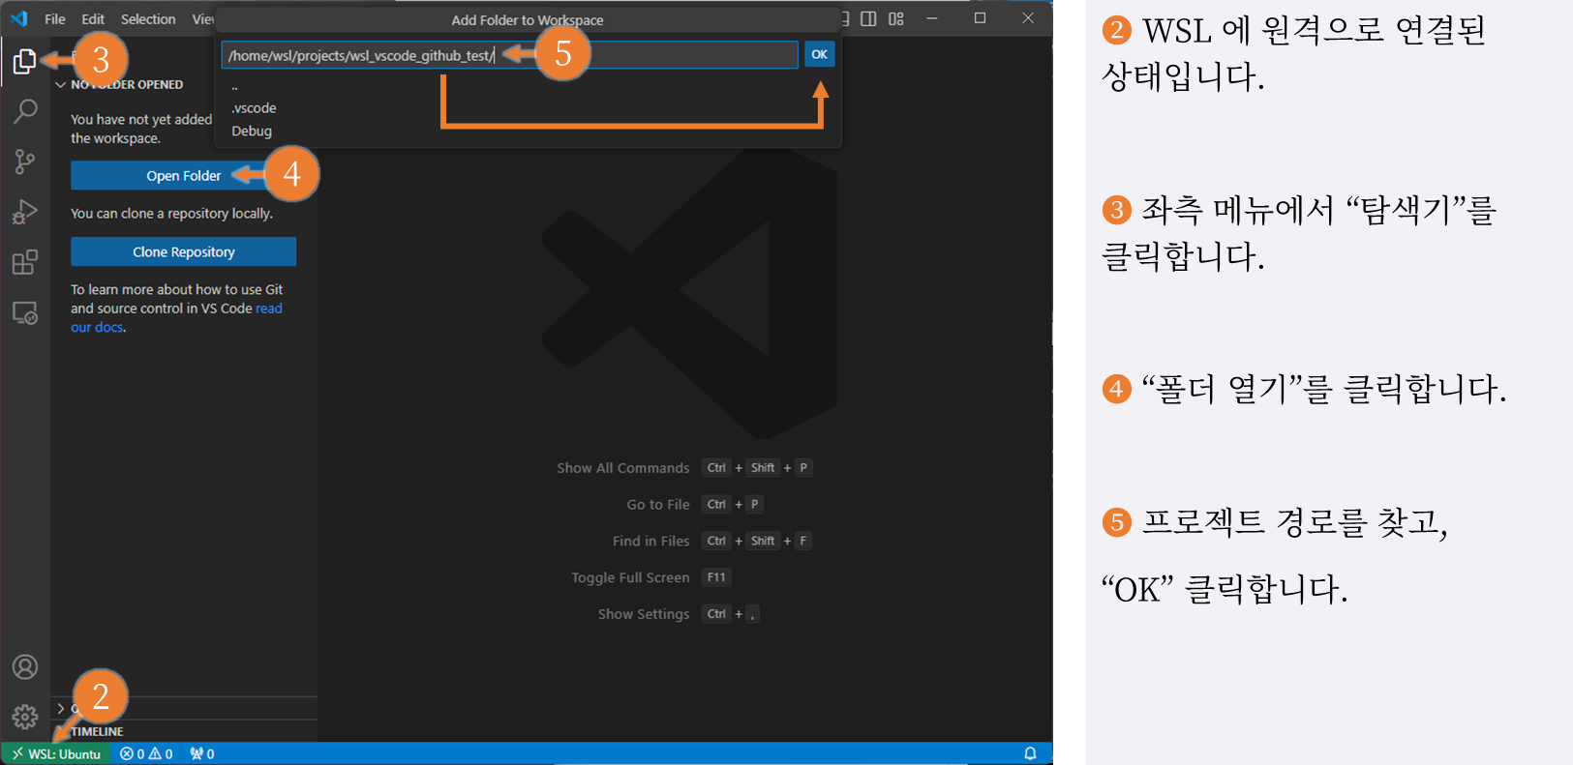Open forwarded ports indicator showing 0
The image size is (1573, 765).
coord(201,753)
